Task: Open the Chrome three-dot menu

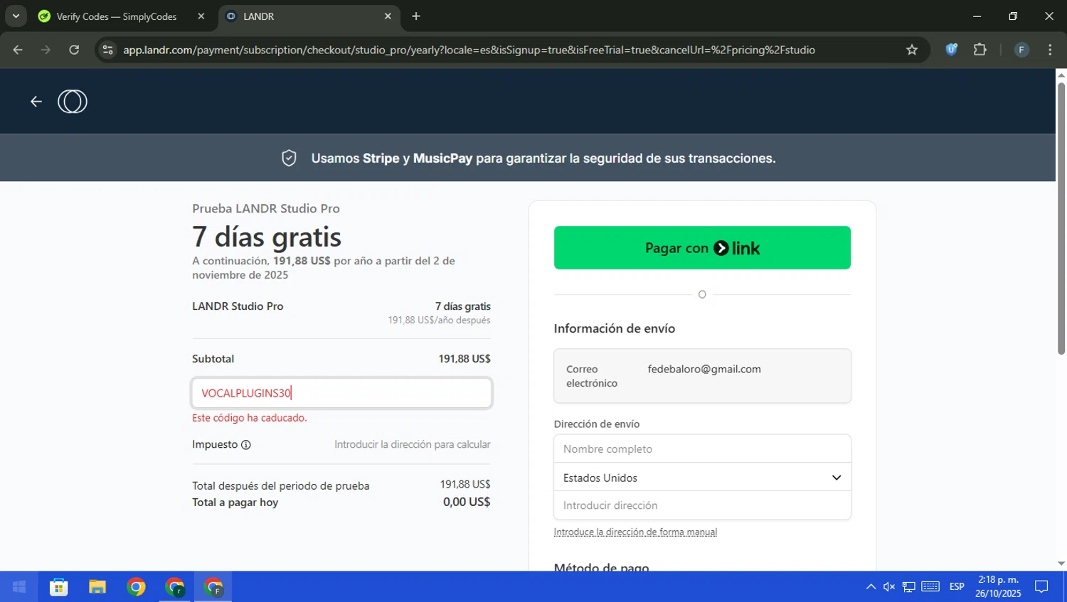Action: click(x=1050, y=50)
